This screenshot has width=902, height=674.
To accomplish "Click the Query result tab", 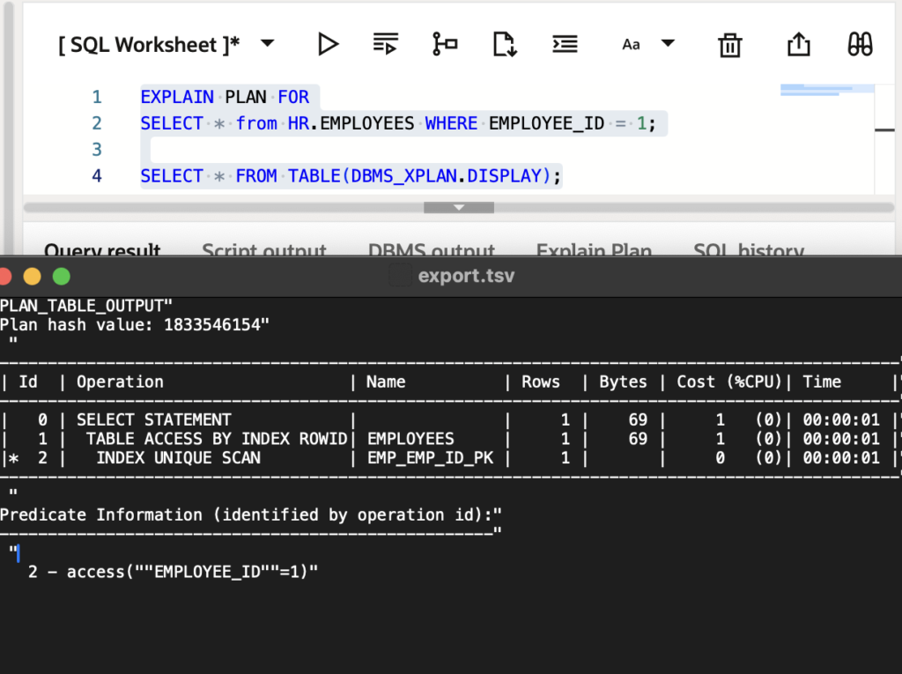I will coord(102,250).
